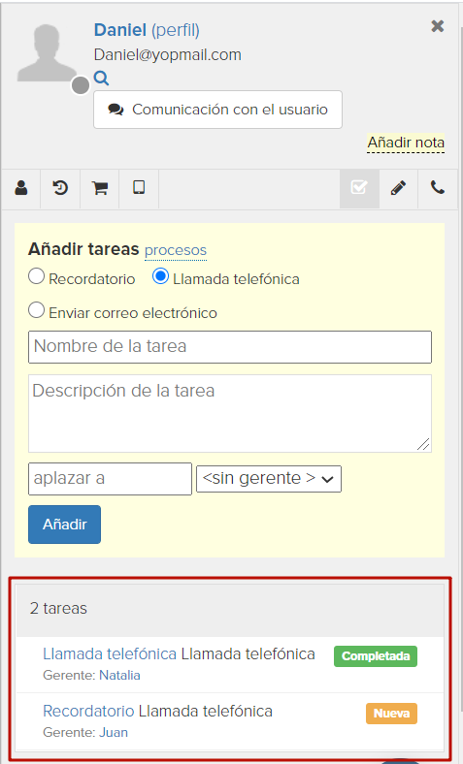Select the Recordatorio radio button
This screenshot has width=463, height=764.
(37, 276)
